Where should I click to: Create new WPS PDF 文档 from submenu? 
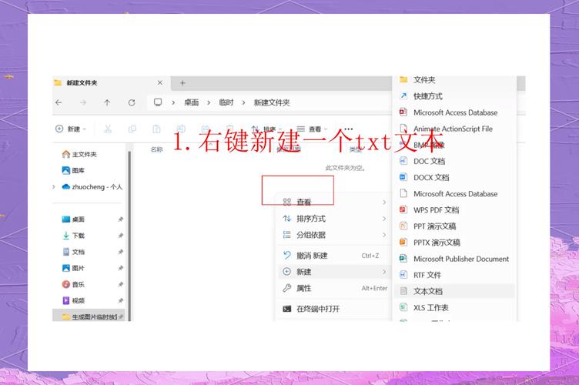[454, 209]
